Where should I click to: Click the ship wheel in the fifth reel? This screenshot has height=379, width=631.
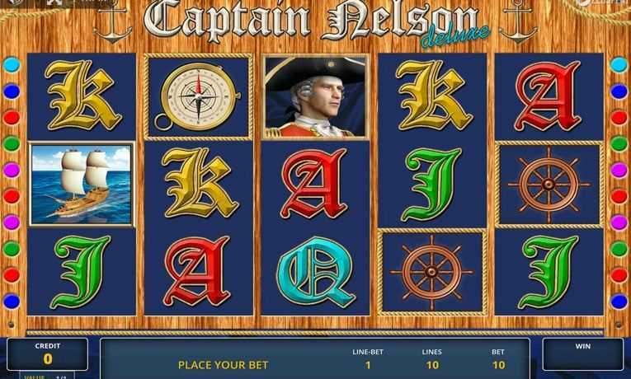click(549, 185)
